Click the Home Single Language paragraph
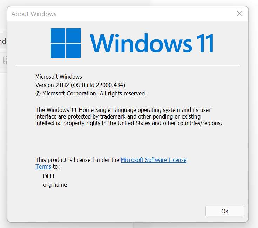This screenshot has width=258, height=228. [x=129, y=116]
